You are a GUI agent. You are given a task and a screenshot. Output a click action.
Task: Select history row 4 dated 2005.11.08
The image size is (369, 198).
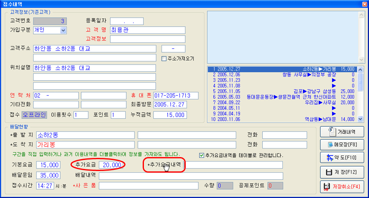pyautogui.click(x=282, y=86)
